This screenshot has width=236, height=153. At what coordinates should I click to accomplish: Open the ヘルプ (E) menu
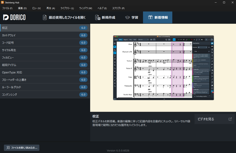pos(102,8)
